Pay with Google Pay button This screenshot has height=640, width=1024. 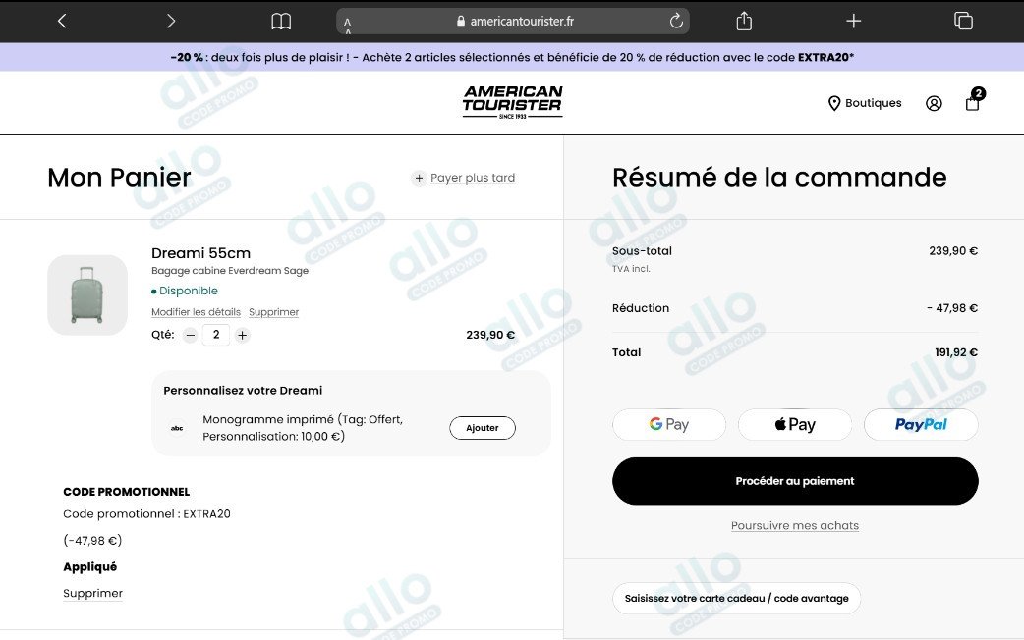tap(669, 424)
